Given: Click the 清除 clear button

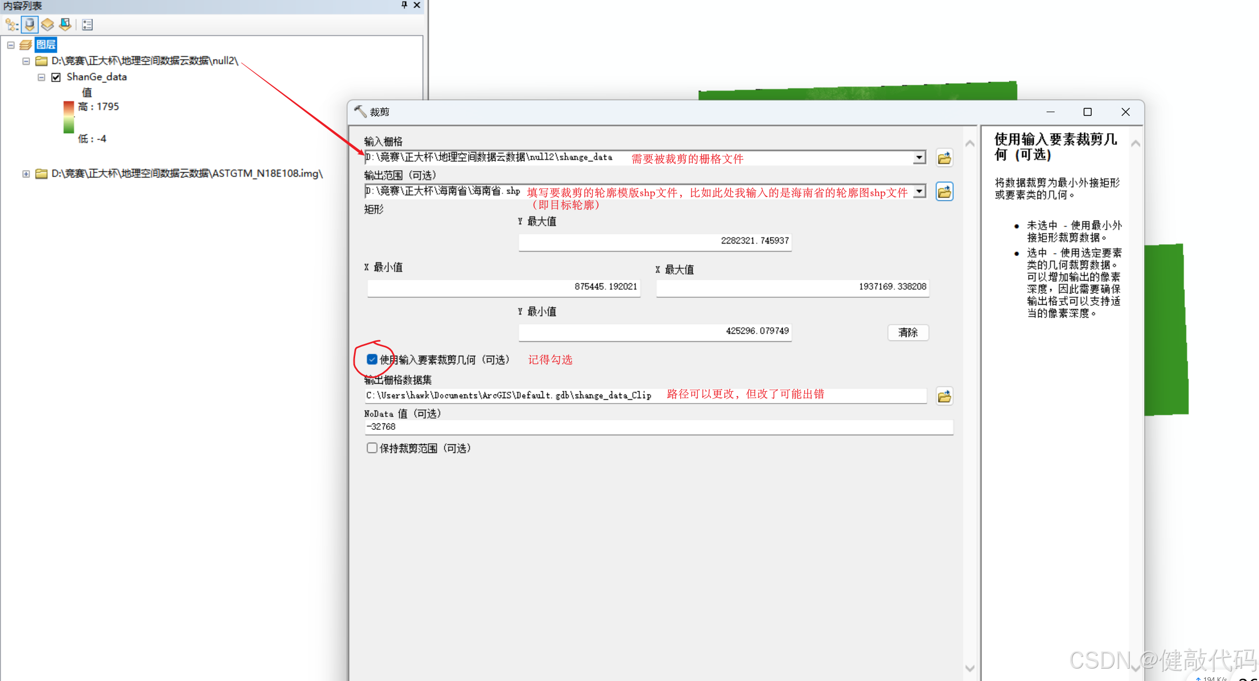Looking at the screenshot, I should (908, 332).
